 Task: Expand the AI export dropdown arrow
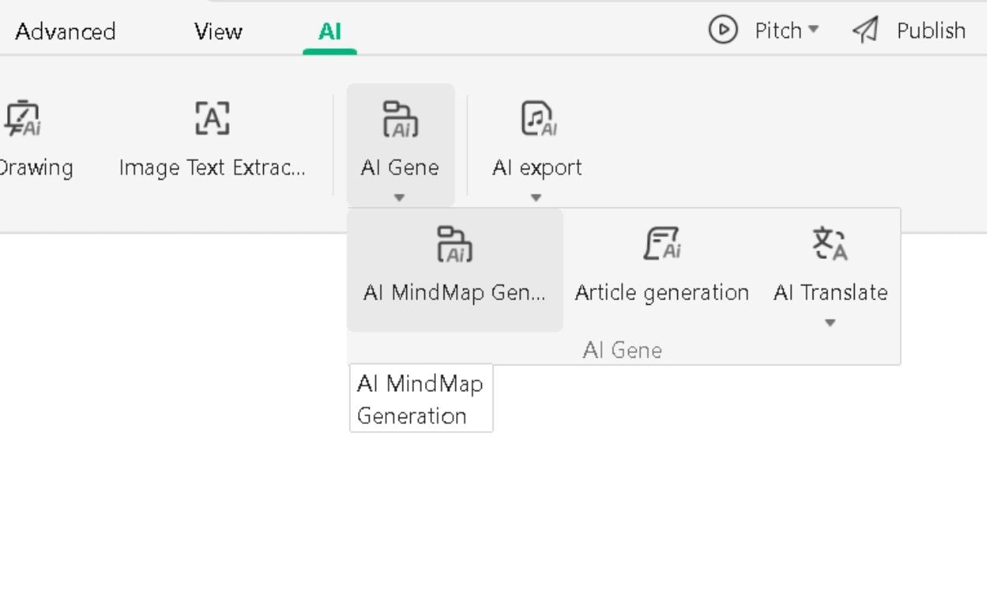536,198
